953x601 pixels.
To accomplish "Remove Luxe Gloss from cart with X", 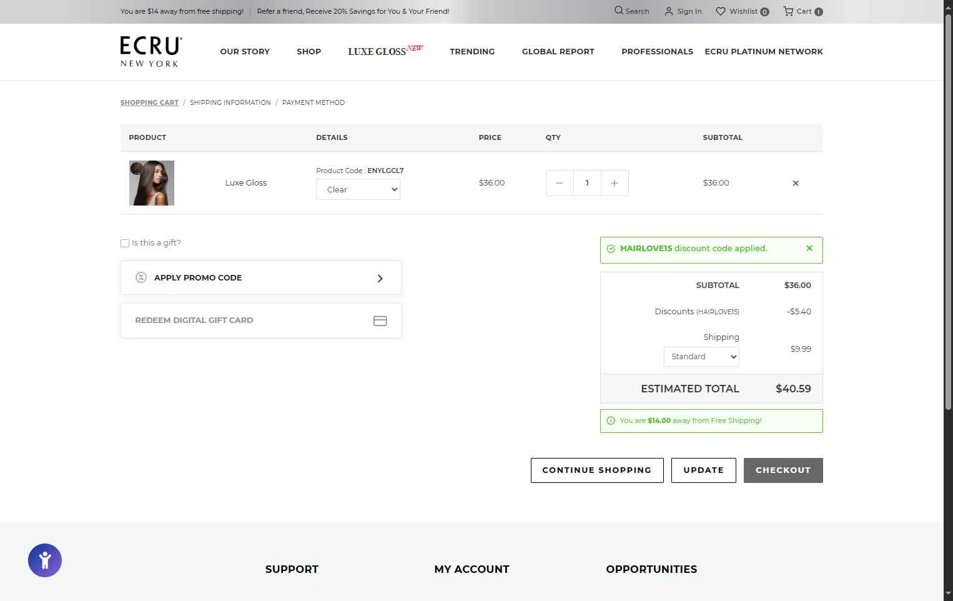I will pos(796,183).
